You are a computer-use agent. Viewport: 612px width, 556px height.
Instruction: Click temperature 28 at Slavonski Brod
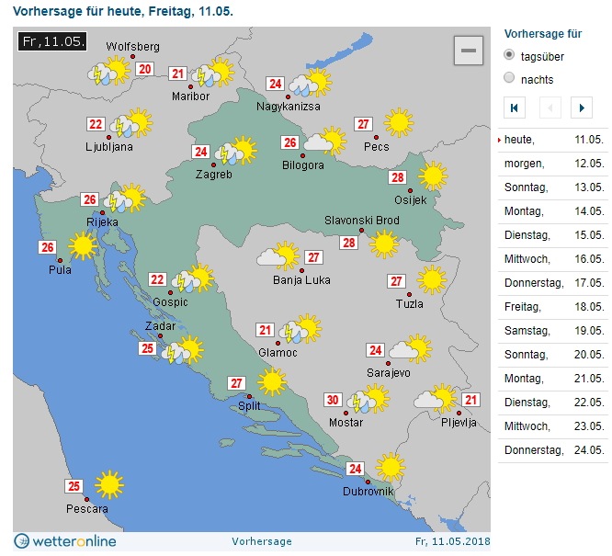pos(348,243)
